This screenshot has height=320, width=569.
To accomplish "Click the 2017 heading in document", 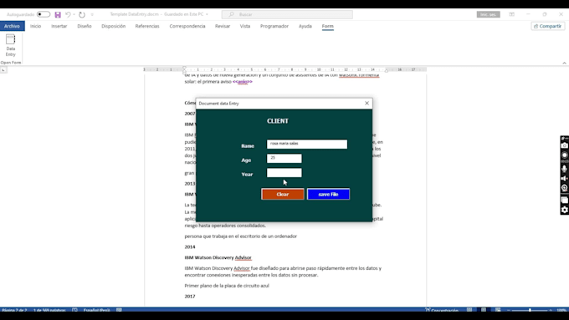I will pos(190,297).
